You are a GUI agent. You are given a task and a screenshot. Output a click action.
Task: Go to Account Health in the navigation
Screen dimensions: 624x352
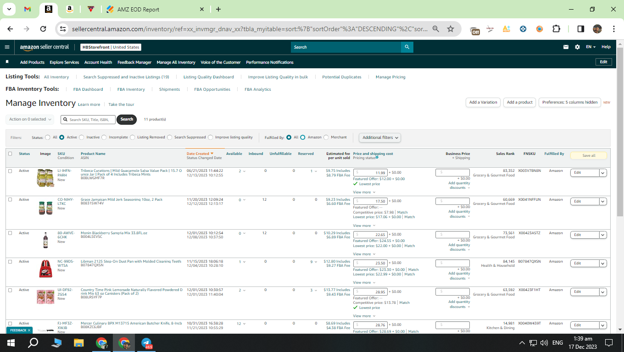(98, 62)
